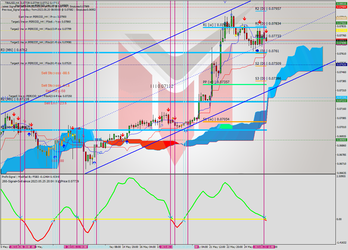Click the Target3 line label 0.07690

[x=41, y=42]
